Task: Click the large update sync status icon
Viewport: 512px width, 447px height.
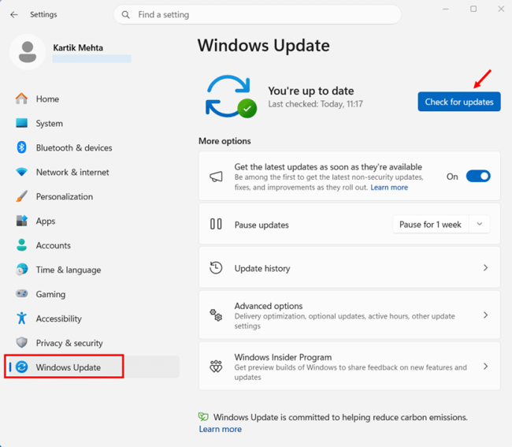Action: coord(231,97)
